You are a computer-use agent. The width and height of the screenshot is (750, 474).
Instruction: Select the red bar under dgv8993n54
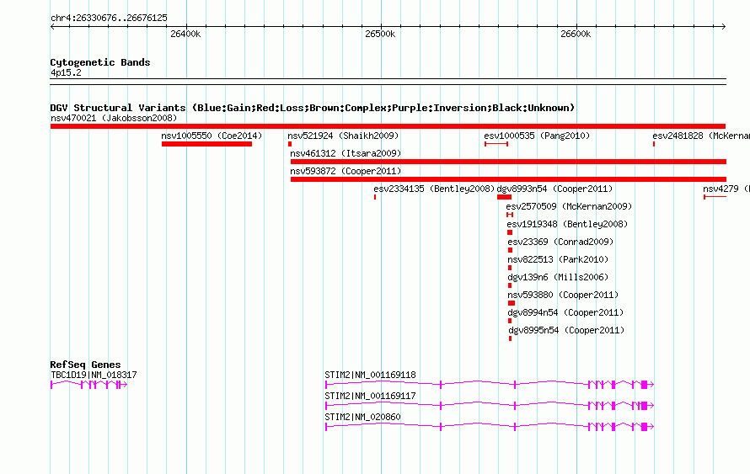(504, 197)
